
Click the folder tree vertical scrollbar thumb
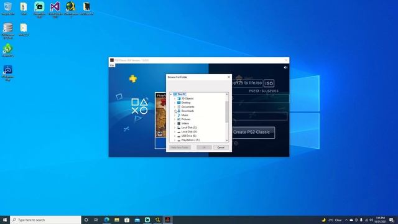[x=226, y=111]
